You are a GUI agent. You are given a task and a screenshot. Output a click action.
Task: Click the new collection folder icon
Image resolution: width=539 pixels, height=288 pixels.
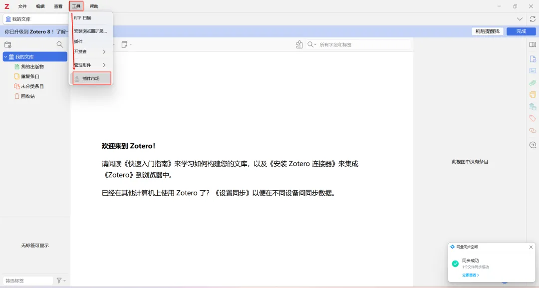[8, 45]
